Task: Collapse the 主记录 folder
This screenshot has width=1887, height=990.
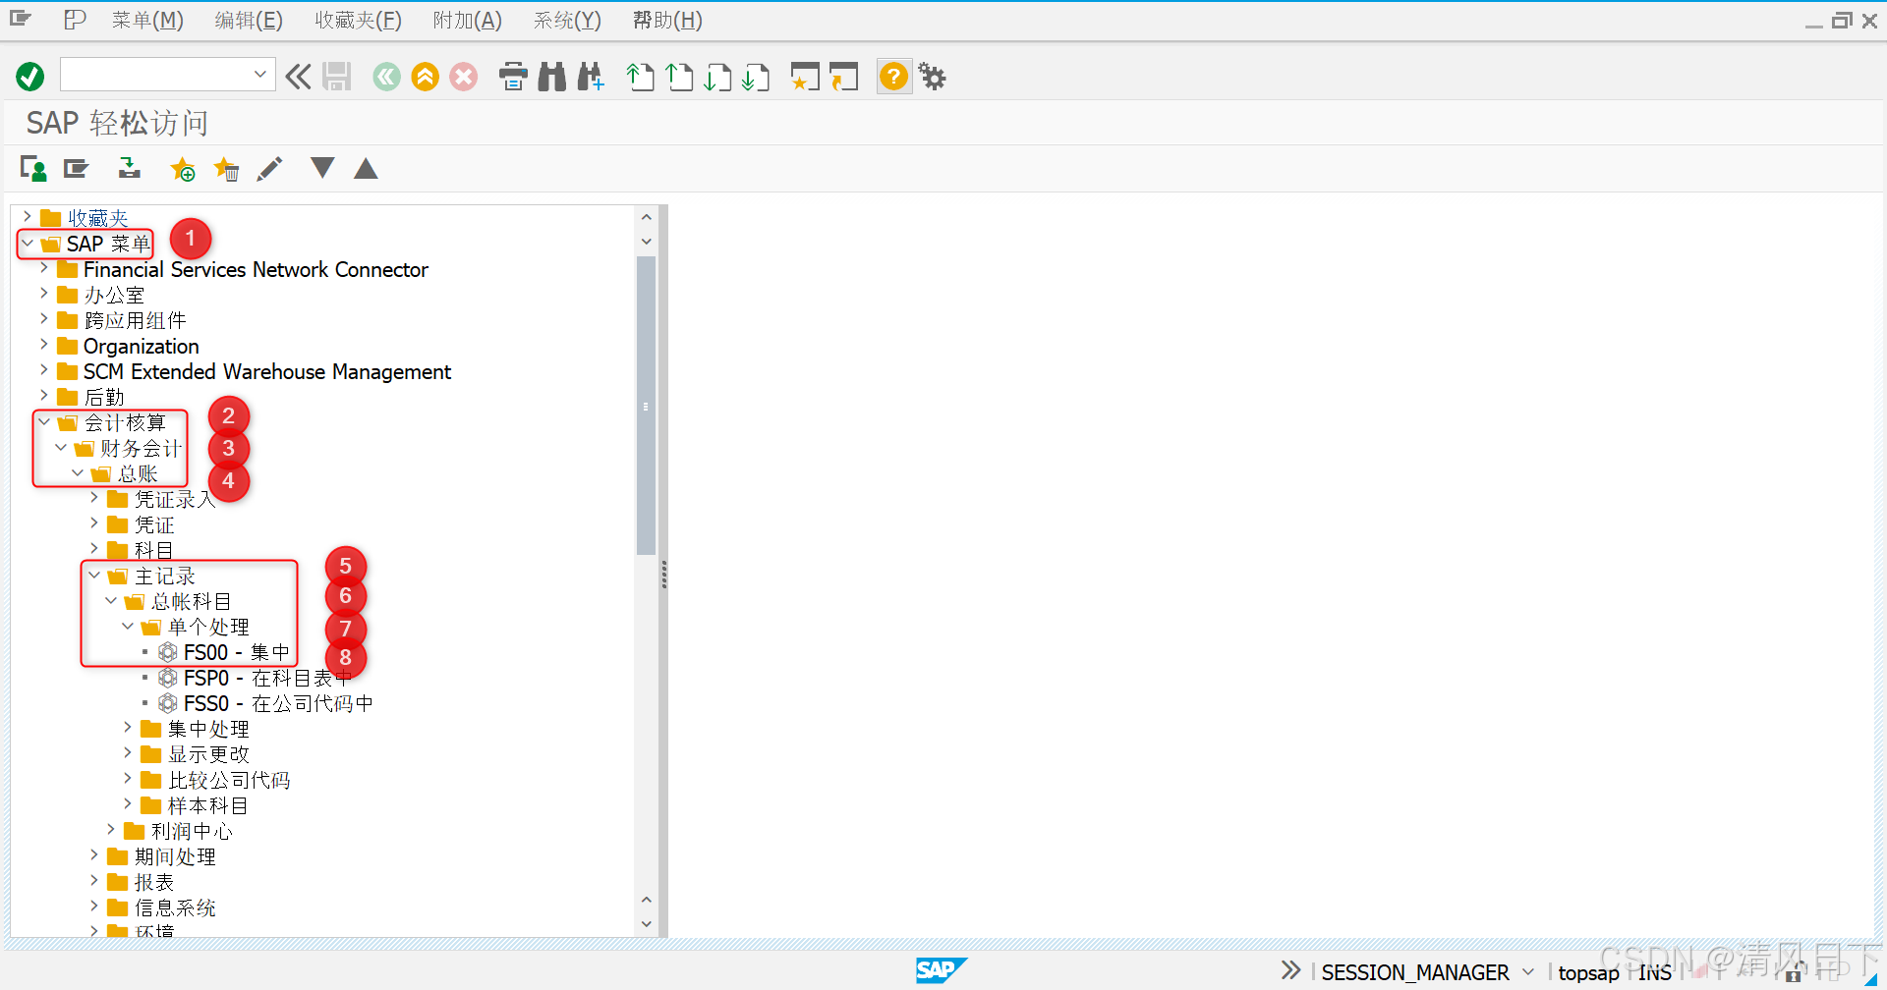Action: (x=94, y=575)
